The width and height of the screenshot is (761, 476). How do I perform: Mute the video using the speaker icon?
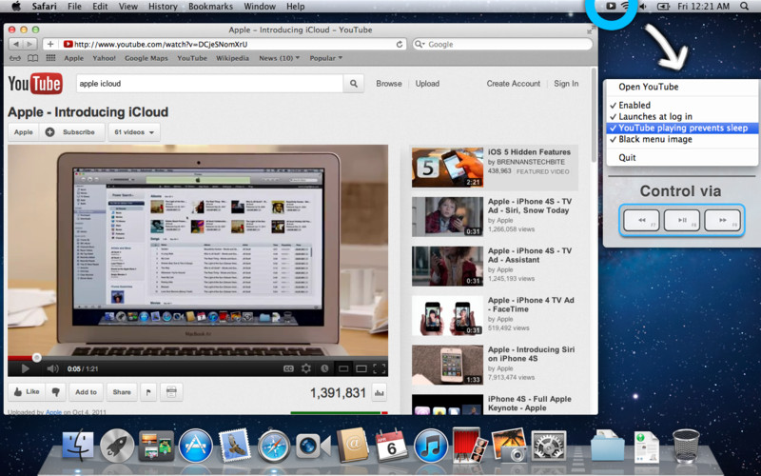pos(52,368)
